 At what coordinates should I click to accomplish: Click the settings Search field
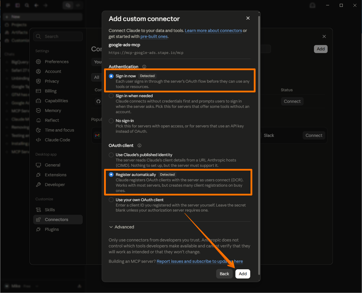tap(58, 36)
